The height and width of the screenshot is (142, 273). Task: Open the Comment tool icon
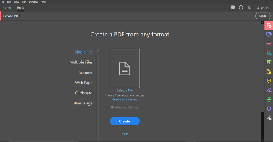click(x=269, y=81)
